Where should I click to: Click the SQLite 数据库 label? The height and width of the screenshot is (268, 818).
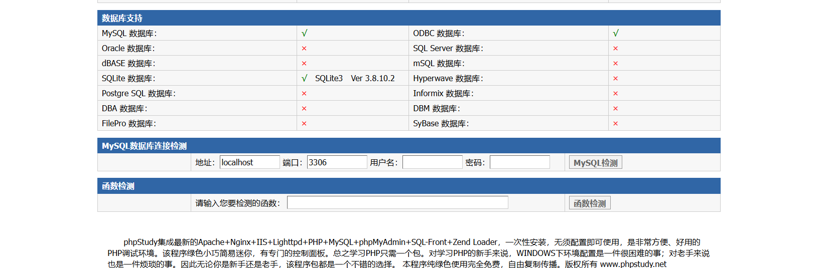point(128,78)
